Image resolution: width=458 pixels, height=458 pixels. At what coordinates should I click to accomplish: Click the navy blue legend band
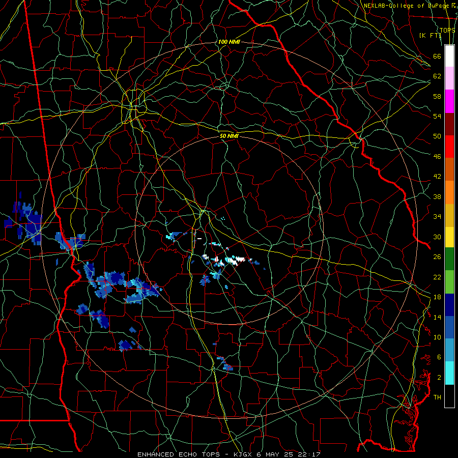click(449, 305)
